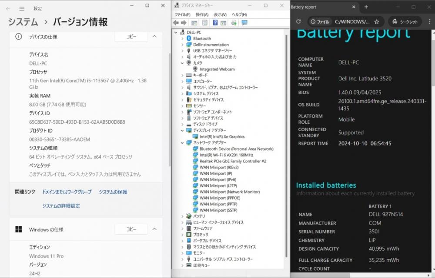The height and width of the screenshot is (278, 435).
Task: Open ドメインまたはワークグループ link
Action: (67, 192)
